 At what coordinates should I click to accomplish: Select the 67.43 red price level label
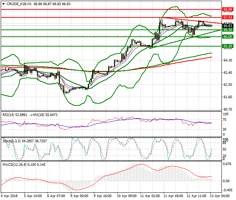[x=228, y=17]
